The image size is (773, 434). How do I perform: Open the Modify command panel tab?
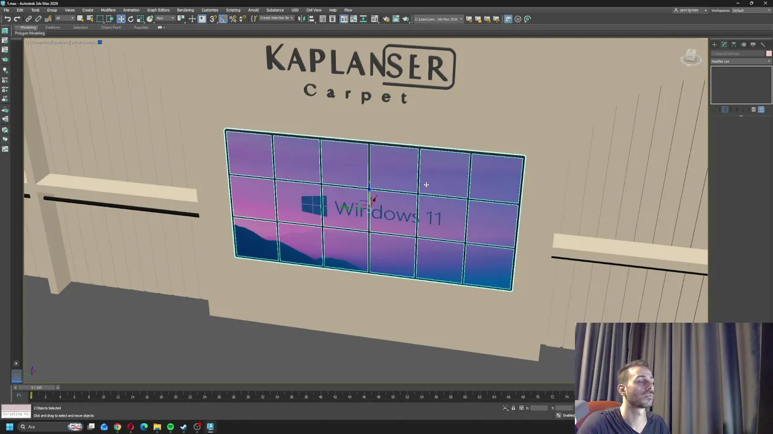pos(724,44)
